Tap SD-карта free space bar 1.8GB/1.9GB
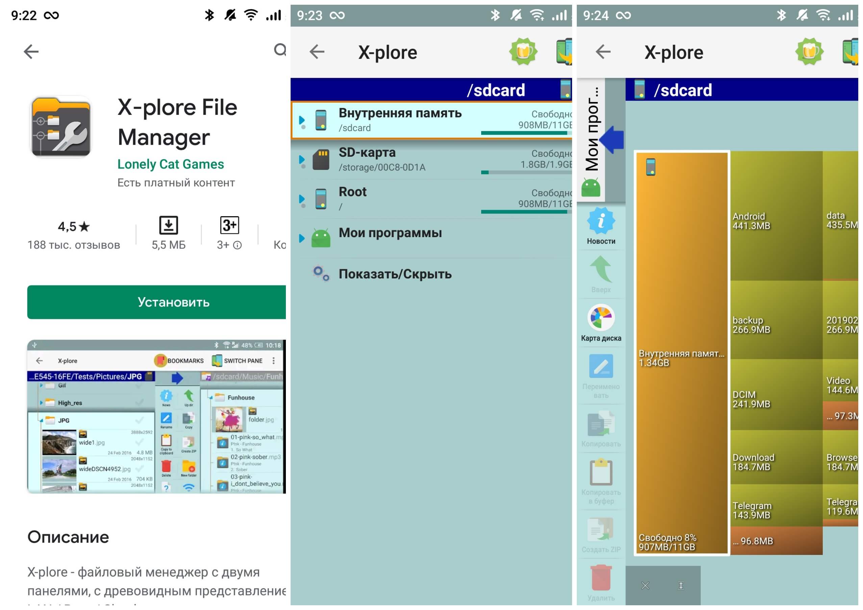 coord(526,172)
